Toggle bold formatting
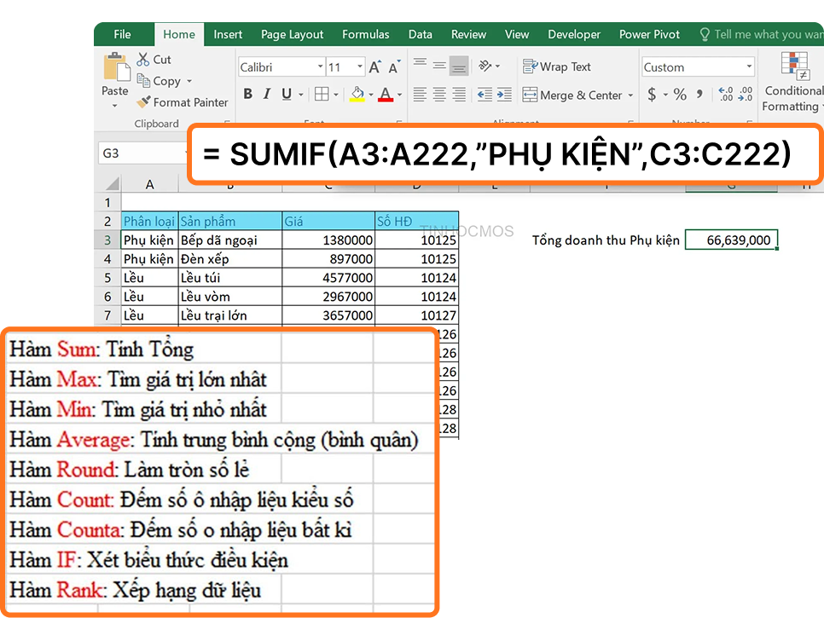Screen dimensions: 824x618 pos(247,94)
